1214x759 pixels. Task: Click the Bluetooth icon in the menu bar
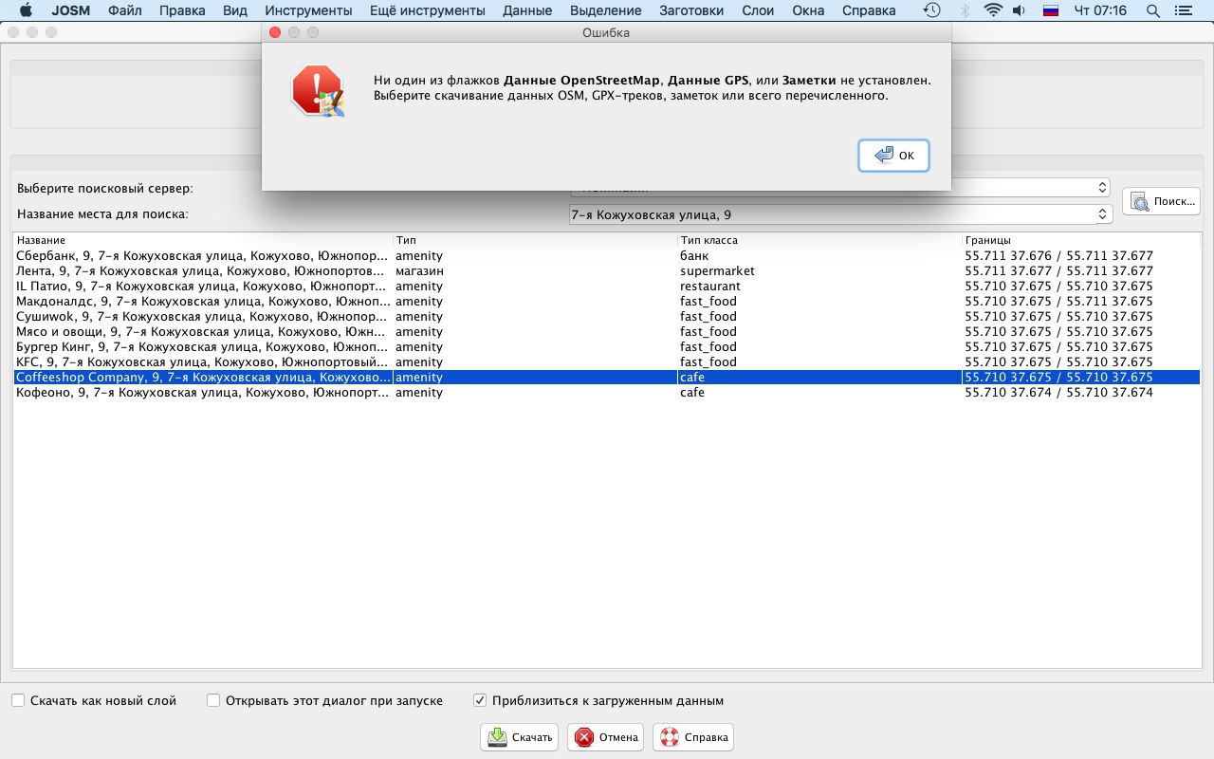[x=966, y=10]
